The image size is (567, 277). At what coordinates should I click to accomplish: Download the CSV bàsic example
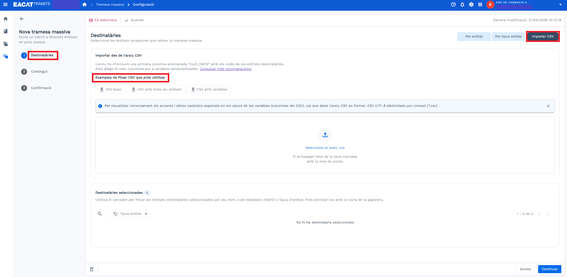[x=110, y=90]
